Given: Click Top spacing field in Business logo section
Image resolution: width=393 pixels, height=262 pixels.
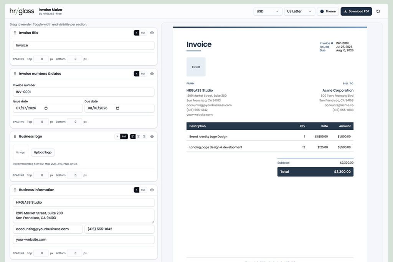Looking at the screenshot, I should 41,175.
